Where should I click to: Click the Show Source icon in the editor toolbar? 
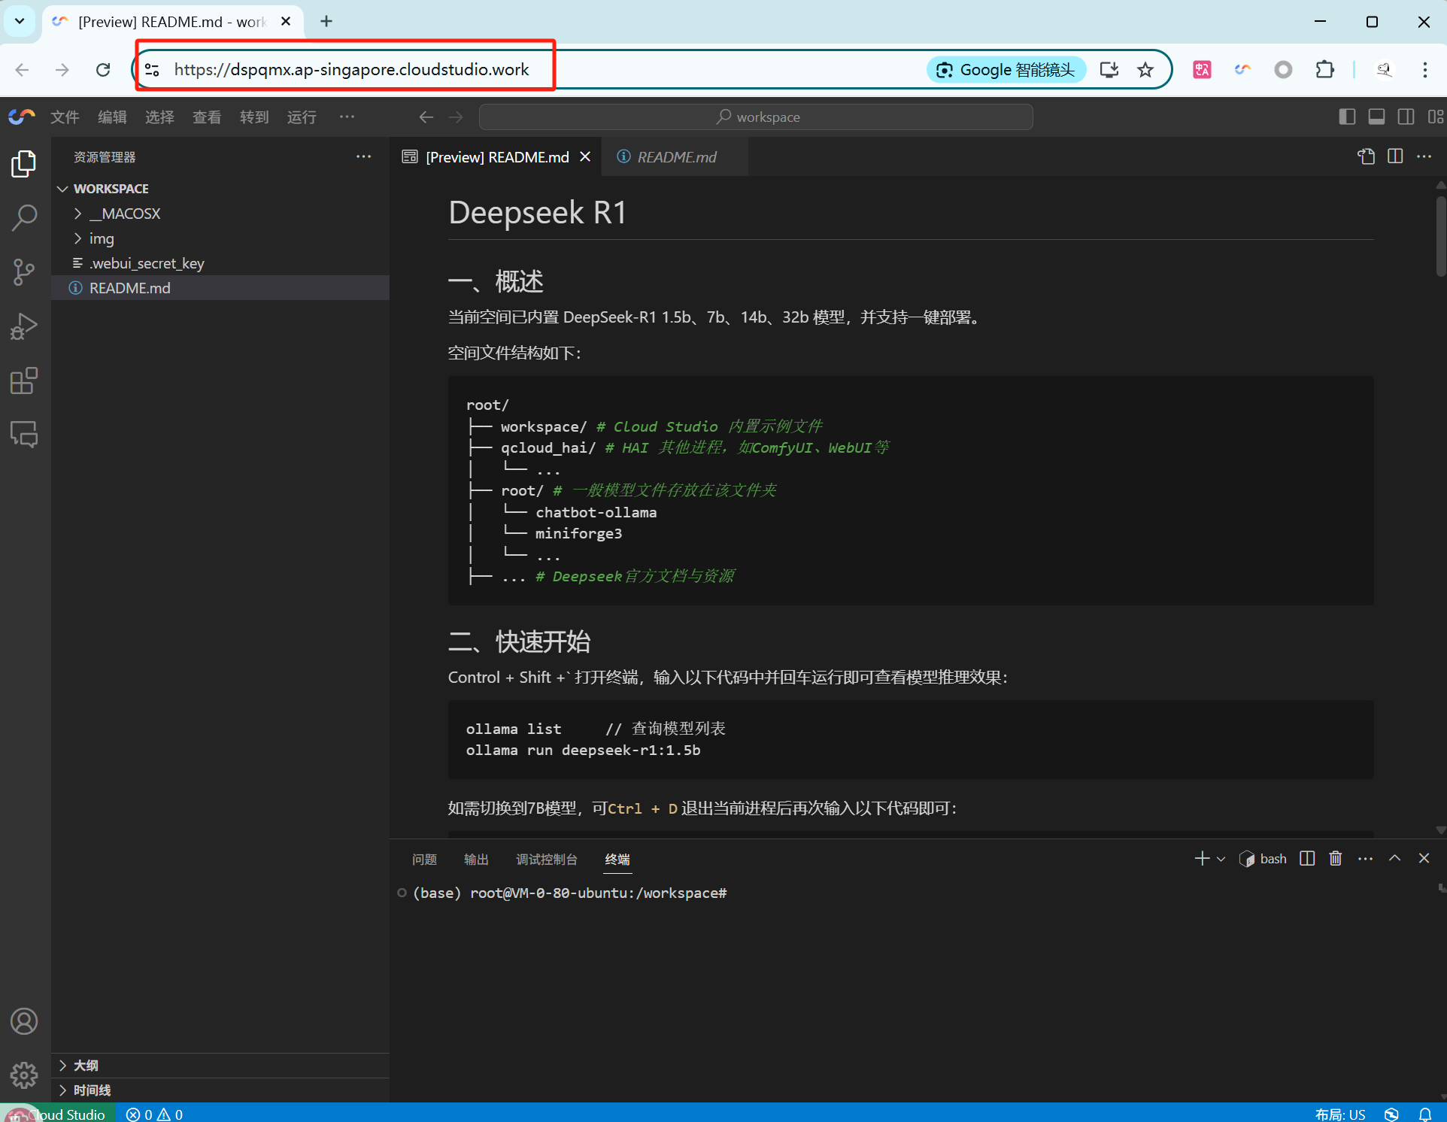pos(1367,156)
